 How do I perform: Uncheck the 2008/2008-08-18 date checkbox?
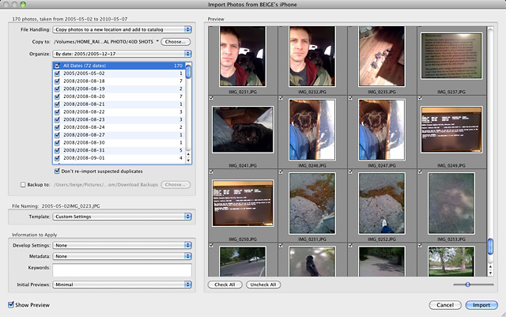point(57,81)
